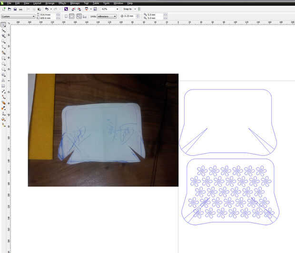
Task: Open the zoom level 42% dropdown
Action: coord(118,9)
